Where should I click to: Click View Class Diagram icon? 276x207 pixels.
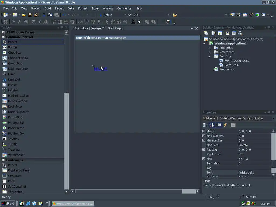(x=240, y=33)
